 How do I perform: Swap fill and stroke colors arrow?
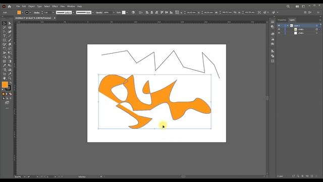10,83
